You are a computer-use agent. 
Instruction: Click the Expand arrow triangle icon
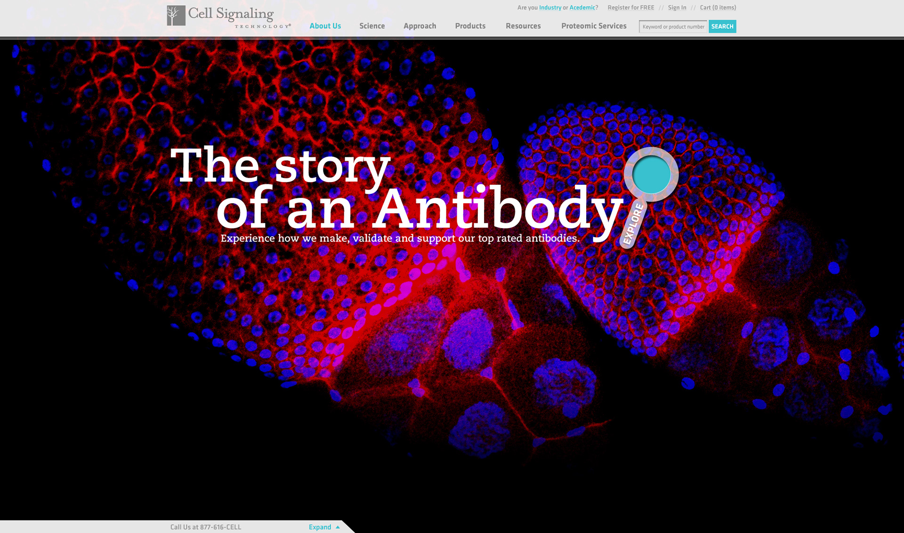[x=338, y=527]
